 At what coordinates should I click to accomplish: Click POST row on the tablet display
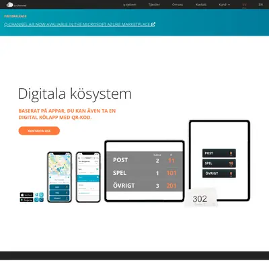145,160
